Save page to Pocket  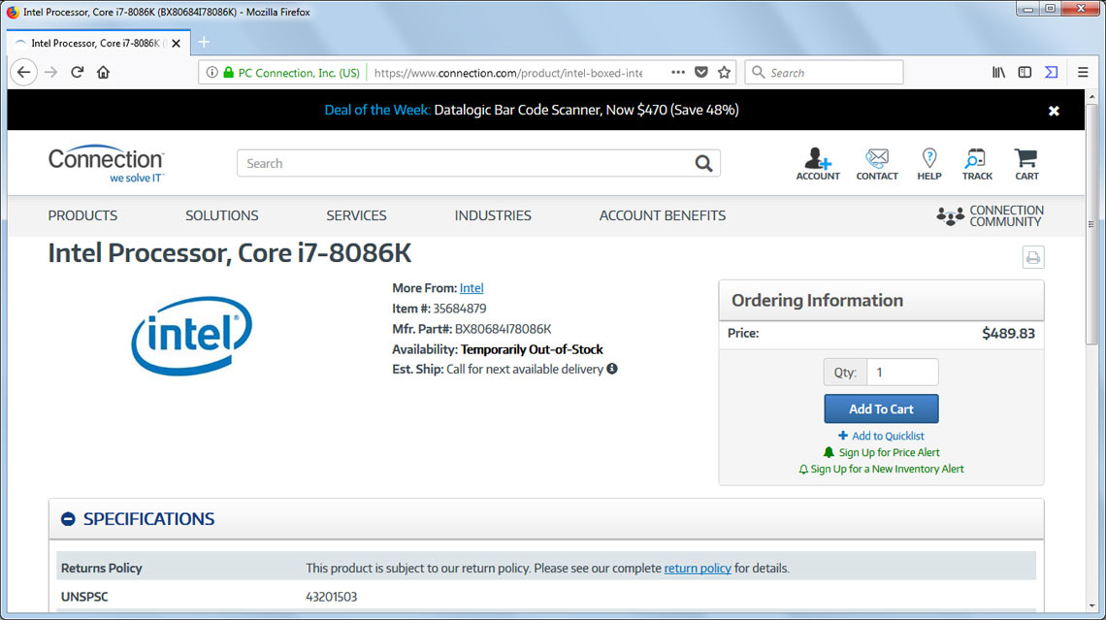[x=701, y=72]
